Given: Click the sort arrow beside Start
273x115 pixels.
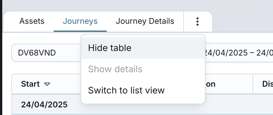Looking at the screenshot, I should 47,84.
